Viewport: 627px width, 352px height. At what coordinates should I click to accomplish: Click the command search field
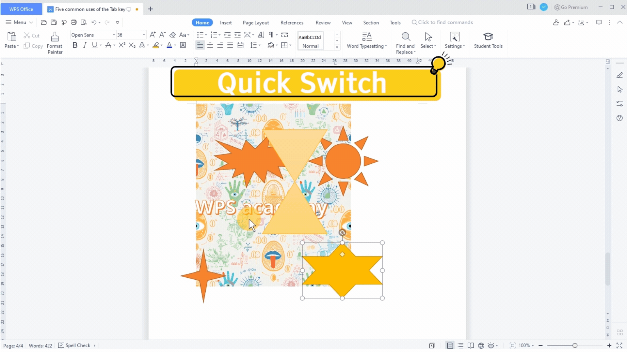click(x=442, y=22)
